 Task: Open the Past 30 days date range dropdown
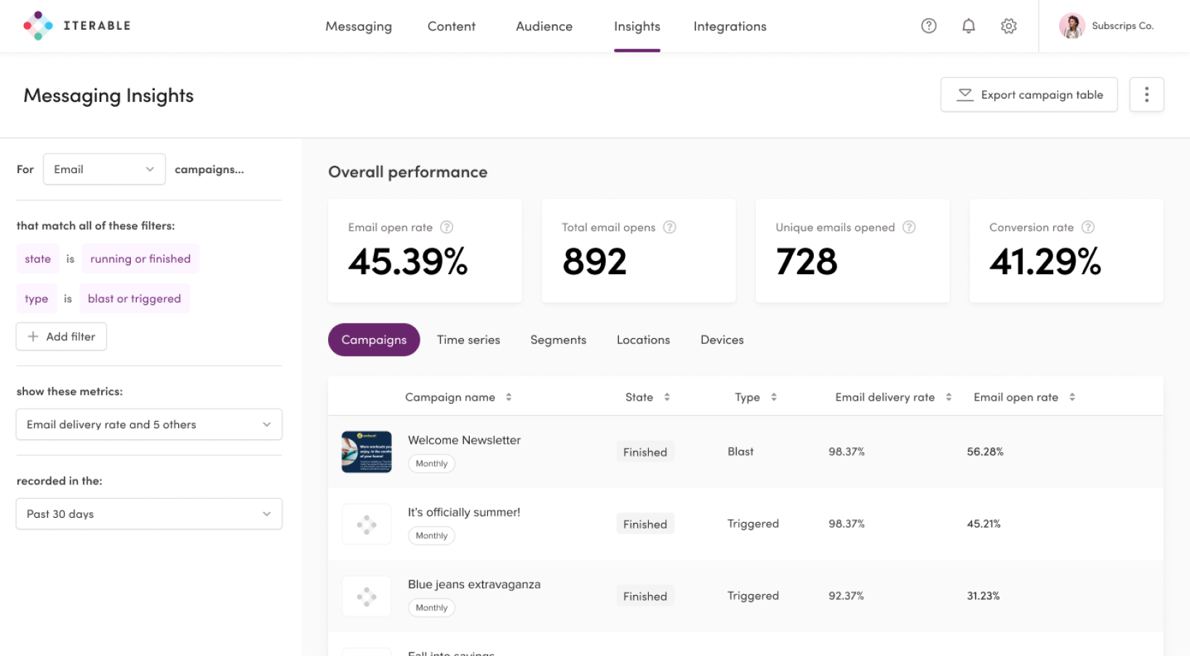point(149,514)
